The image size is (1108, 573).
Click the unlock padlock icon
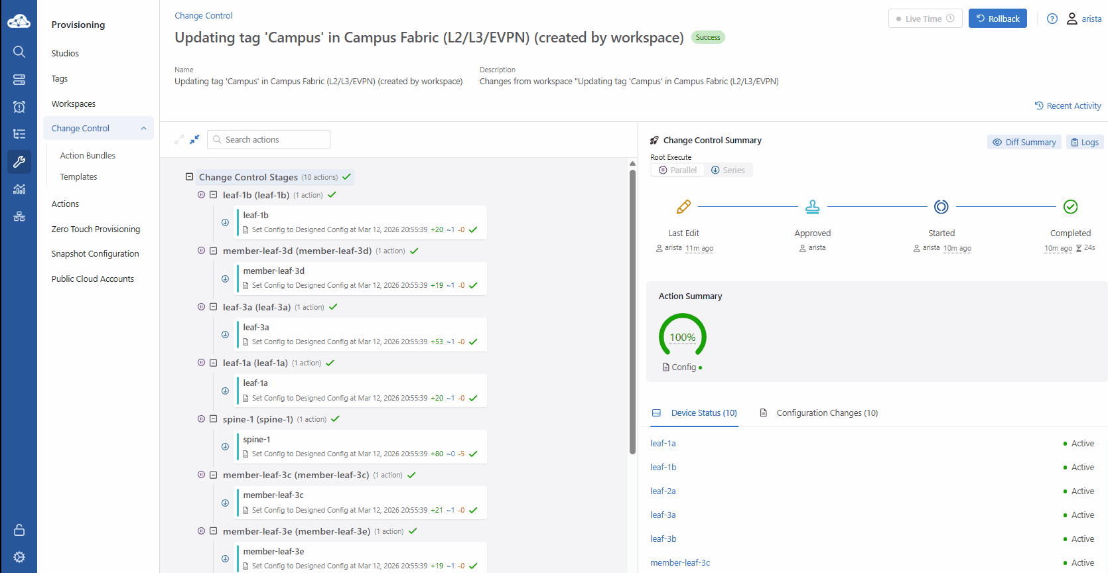click(x=19, y=530)
